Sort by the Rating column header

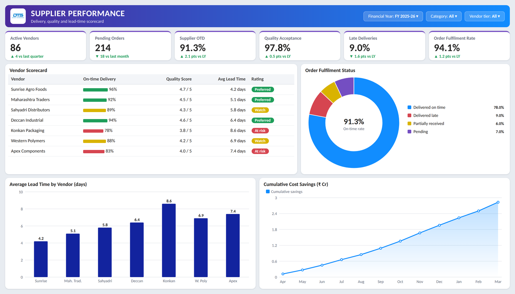(257, 79)
